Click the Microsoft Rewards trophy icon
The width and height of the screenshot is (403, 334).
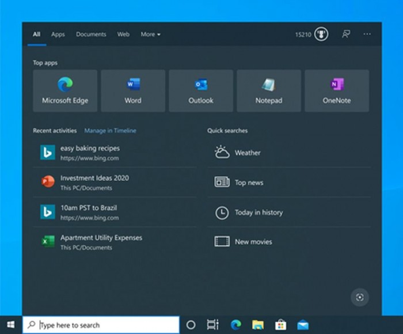pyautogui.click(x=321, y=35)
